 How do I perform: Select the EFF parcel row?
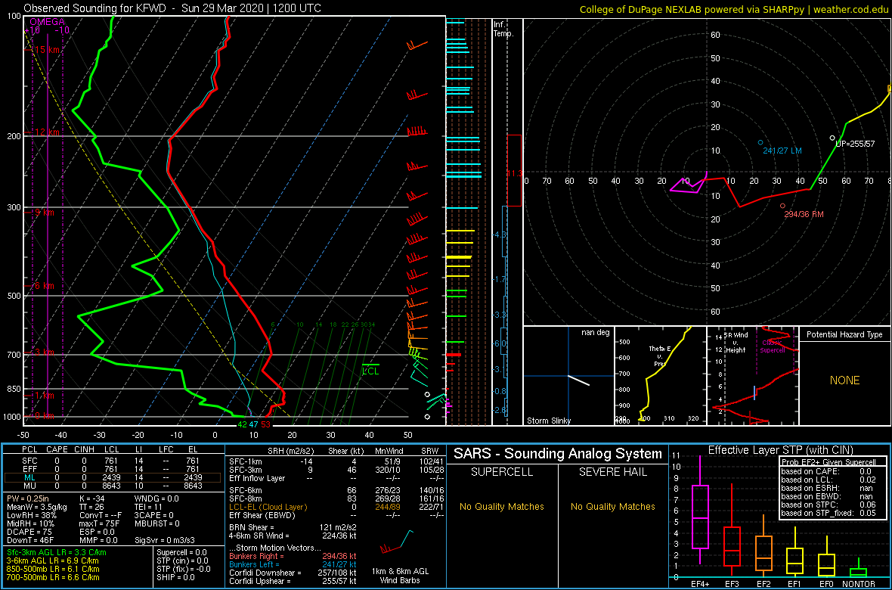(x=111, y=469)
